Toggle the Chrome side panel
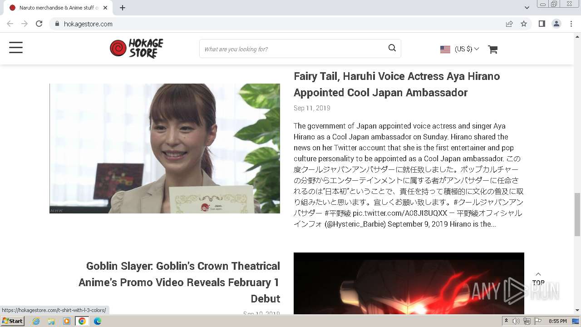Screen dimensions: 581x327 [542, 24]
